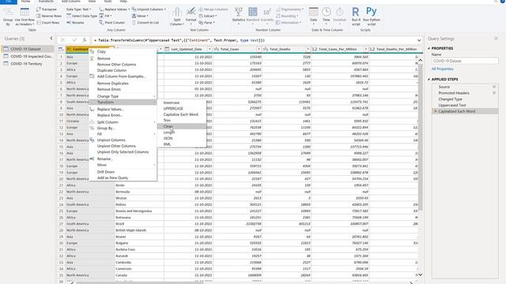Click the Rename button in the ribbon
506x284 pixels.
75,23
